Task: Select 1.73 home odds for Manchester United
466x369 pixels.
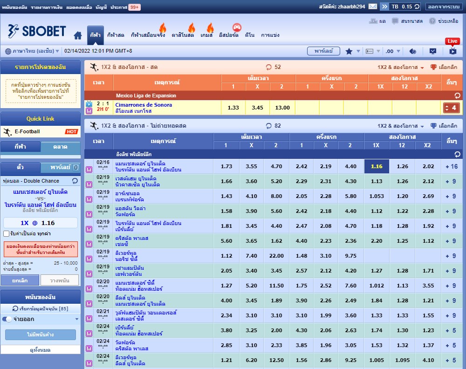Action: (x=226, y=166)
